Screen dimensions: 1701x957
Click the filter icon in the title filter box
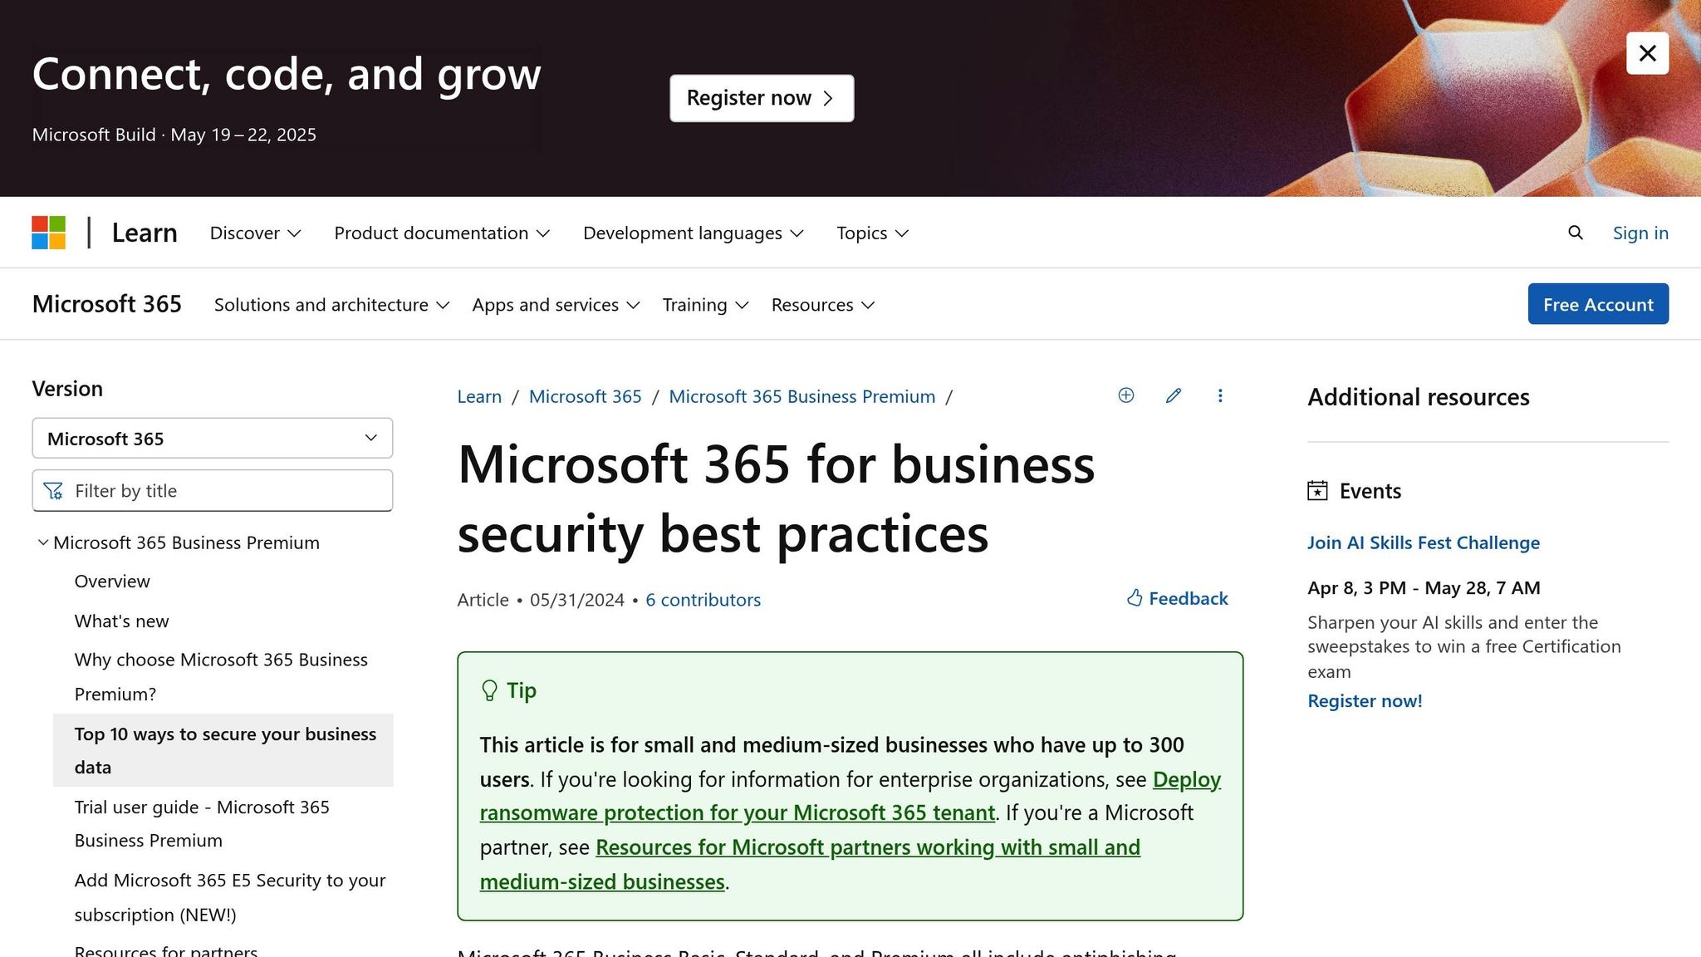coord(53,491)
